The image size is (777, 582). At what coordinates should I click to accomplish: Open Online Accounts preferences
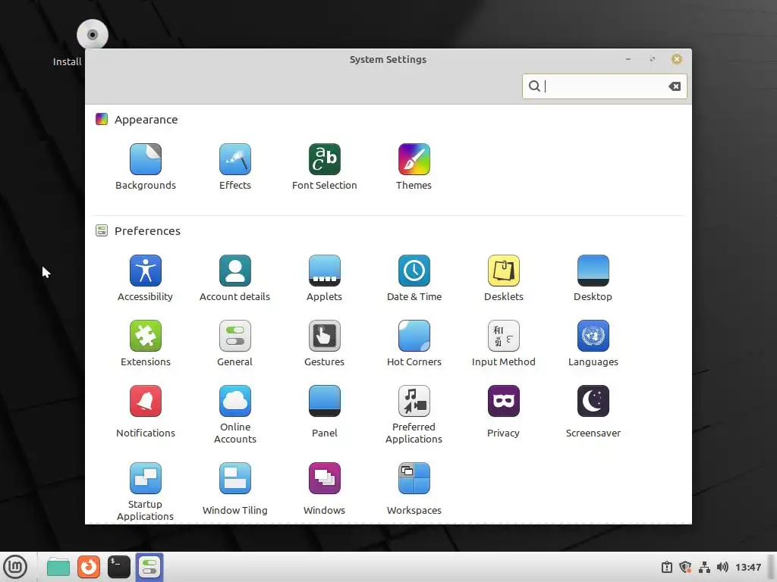click(x=235, y=415)
